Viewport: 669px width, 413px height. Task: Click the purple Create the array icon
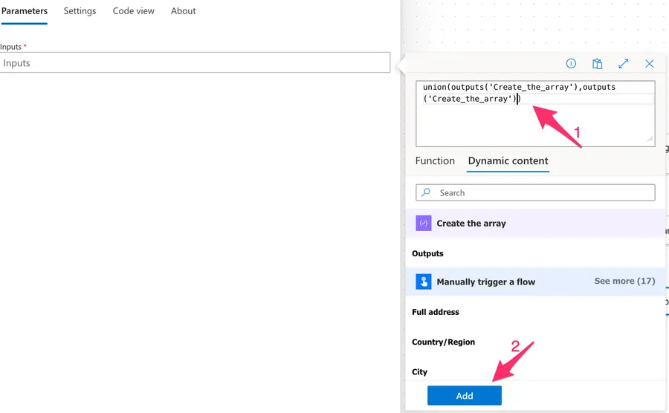point(424,223)
